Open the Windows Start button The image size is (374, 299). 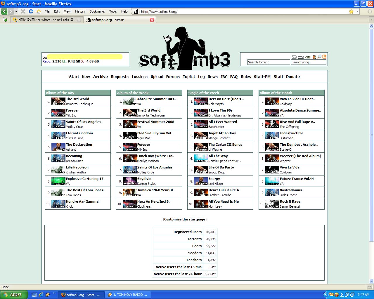click(14, 295)
